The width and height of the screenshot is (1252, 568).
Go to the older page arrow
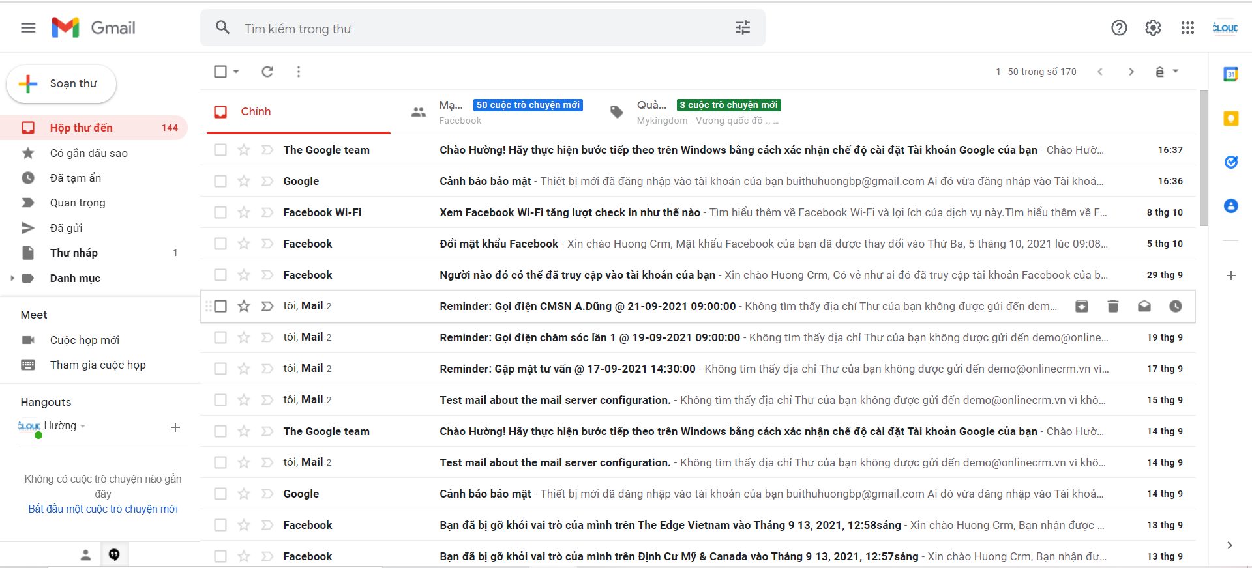click(1131, 72)
